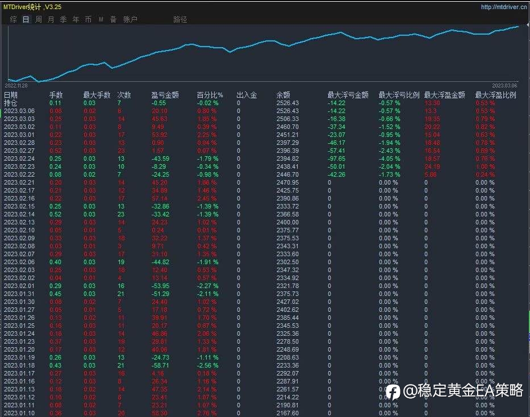The image size is (530, 417).
Task: Click the 出入金 column header
Action: [247, 95]
